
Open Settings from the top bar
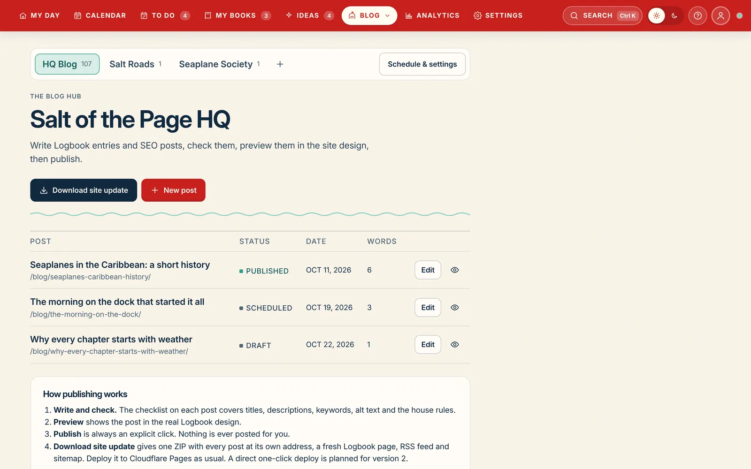pos(498,15)
